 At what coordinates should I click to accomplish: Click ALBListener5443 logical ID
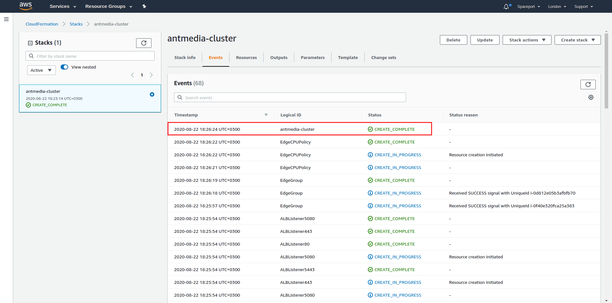coord(297,270)
